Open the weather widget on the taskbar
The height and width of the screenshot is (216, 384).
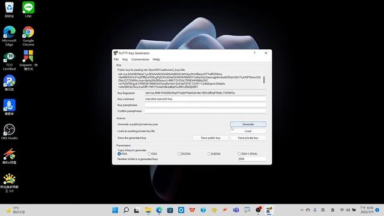point(15,210)
